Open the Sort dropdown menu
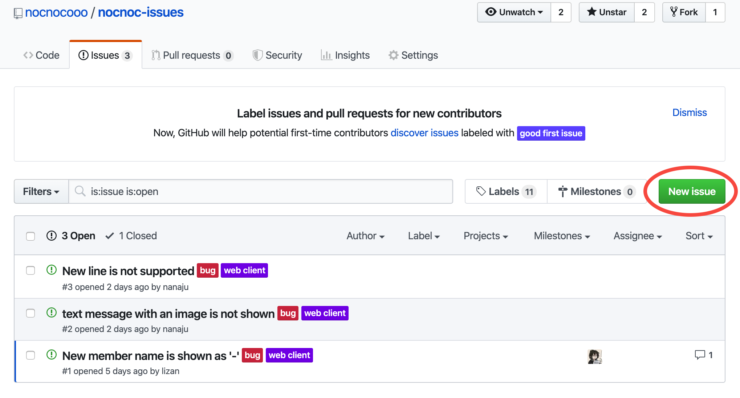The height and width of the screenshot is (398, 740). click(699, 236)
